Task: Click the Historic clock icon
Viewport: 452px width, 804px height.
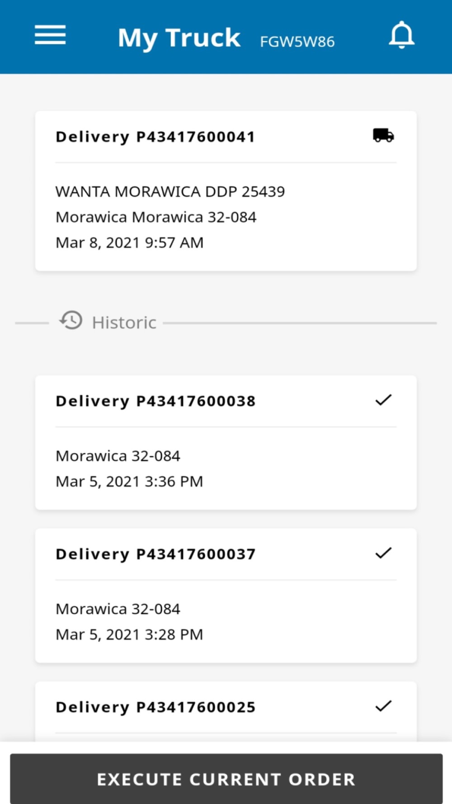Action: (x=71, y=321)
